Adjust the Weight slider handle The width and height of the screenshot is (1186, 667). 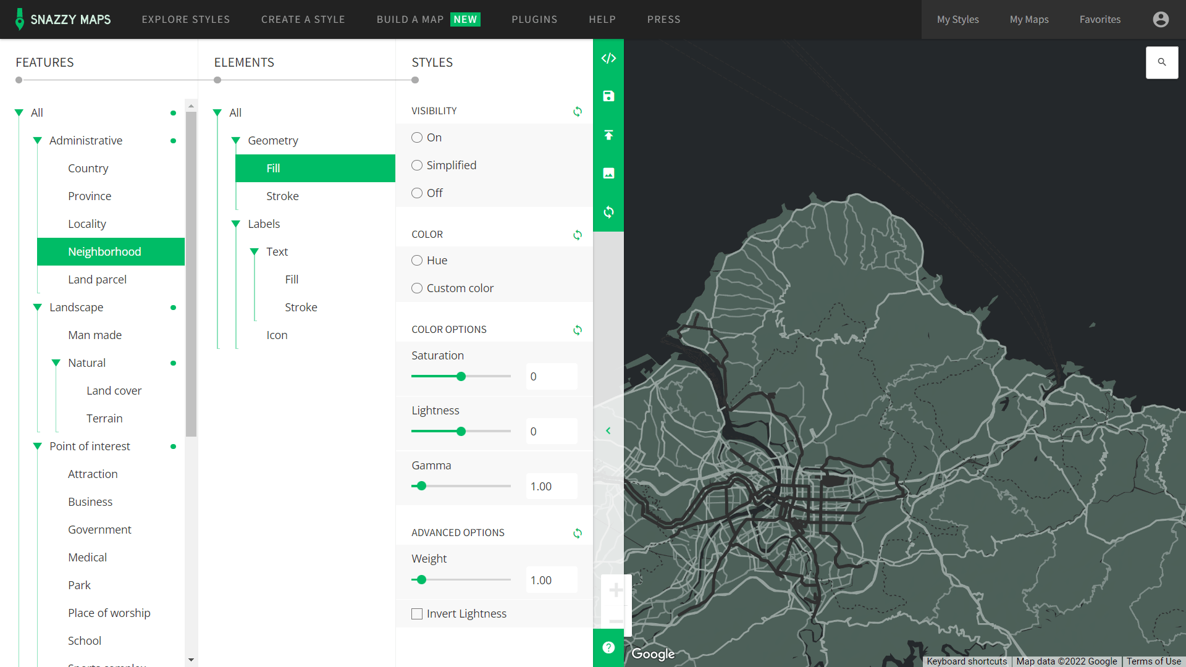[x=421, y=580]
